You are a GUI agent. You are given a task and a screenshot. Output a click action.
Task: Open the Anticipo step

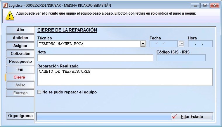[x=20, y=38]
